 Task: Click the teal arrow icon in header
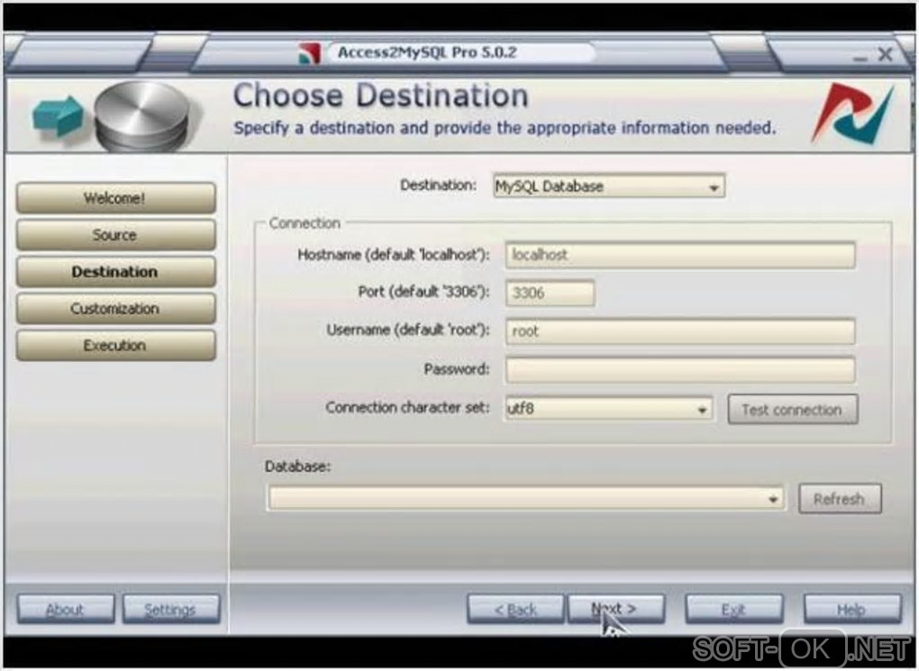(x=58, y=115)
